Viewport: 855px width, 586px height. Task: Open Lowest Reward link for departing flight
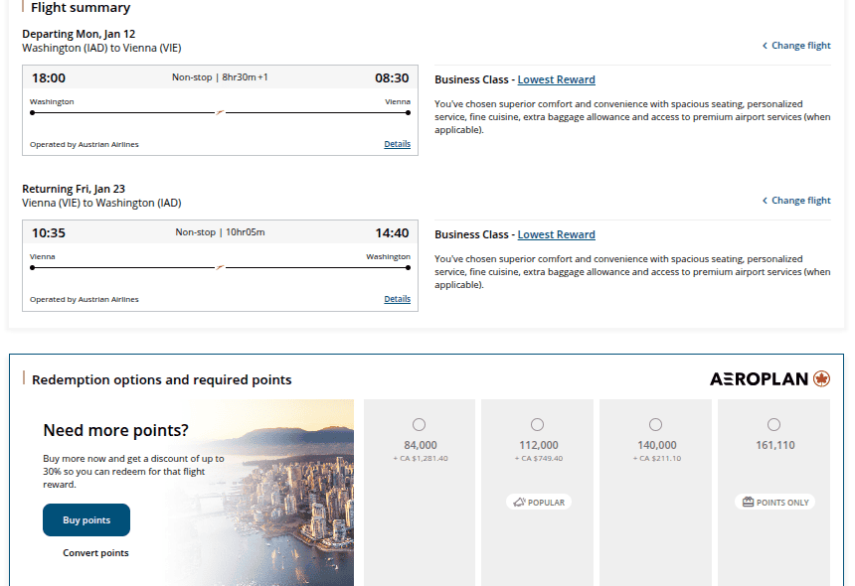[556, 79]
